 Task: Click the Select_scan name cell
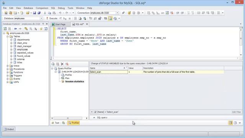click(109, 72)
